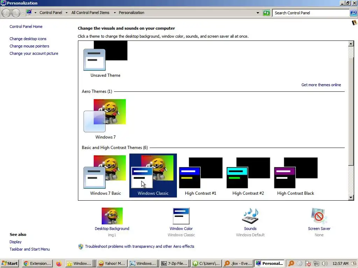Click the search magnifier button
This screenshot has height=268, width=358.
(353, 13)
